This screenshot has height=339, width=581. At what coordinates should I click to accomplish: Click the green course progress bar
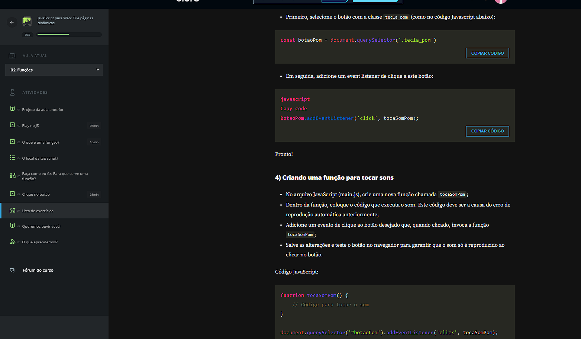[53, 35]
